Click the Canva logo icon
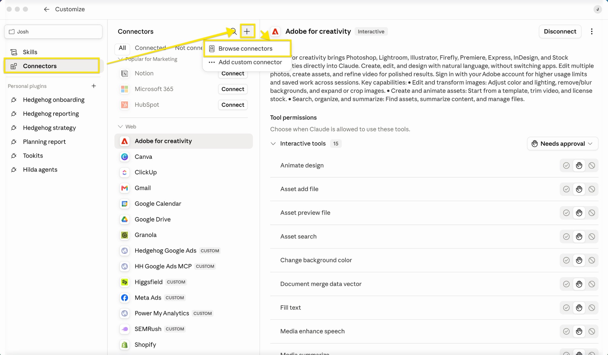Viewport: 608px width, 355px height. [x=125, y=157]
